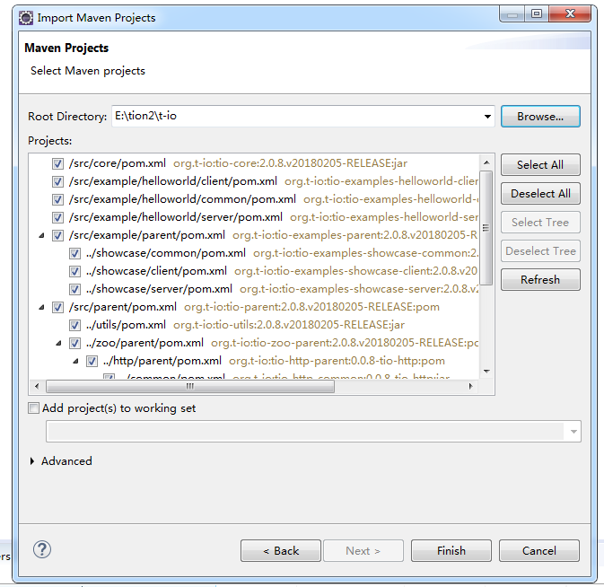This screenshot has height=587, width=604.
Task: Toggle ../http/parent/pom.xml checkbox
Action: (92, 362)
